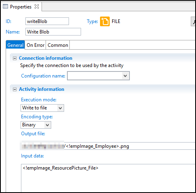This screenshot has height=193, width=196.
Task: Click the Input data text area
Action: [x=108, y=178]
